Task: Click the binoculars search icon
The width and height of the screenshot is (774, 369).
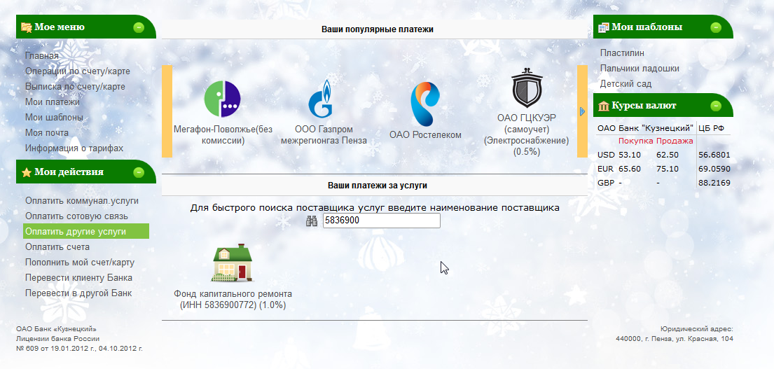Action: (312, 221)
